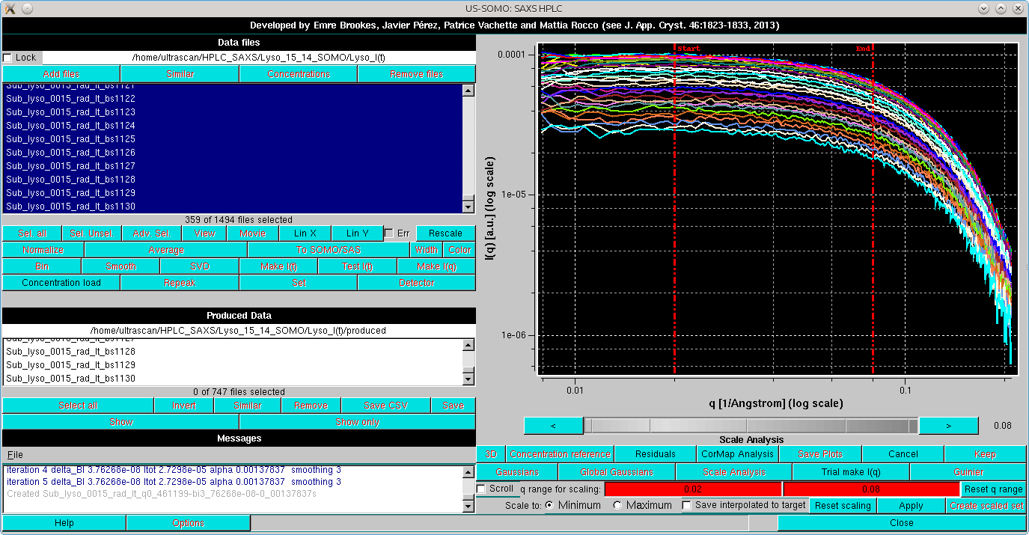Toggle the Err error bars checkbox
Viewport: 1029px width, 535px height.
pyautogui.click(x=388, y=233)
